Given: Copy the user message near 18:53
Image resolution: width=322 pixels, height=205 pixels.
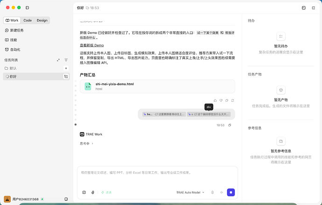Looking at the screenshot, I should tap(230, 125).
